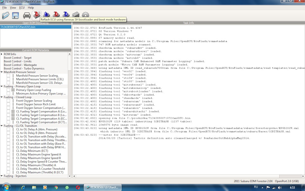Collapse Manifold Pressure Sensor group
The width and height of the screenshot is (305, 191).
[x=2, y=72]
